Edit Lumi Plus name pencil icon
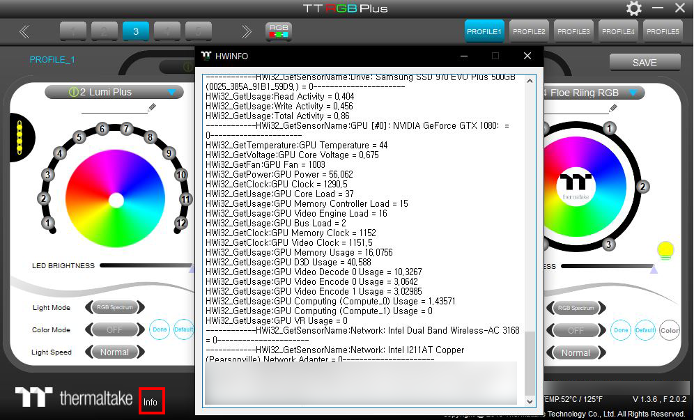The width and height of the screenshot is (694, 420). coord(152,107)
